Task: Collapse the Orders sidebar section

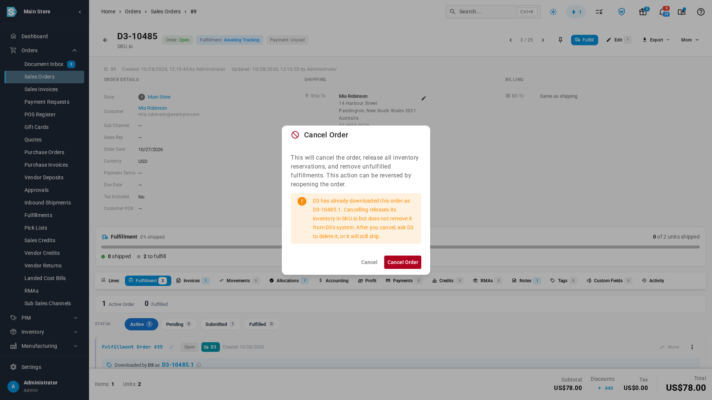Action: tap(75, 50)
